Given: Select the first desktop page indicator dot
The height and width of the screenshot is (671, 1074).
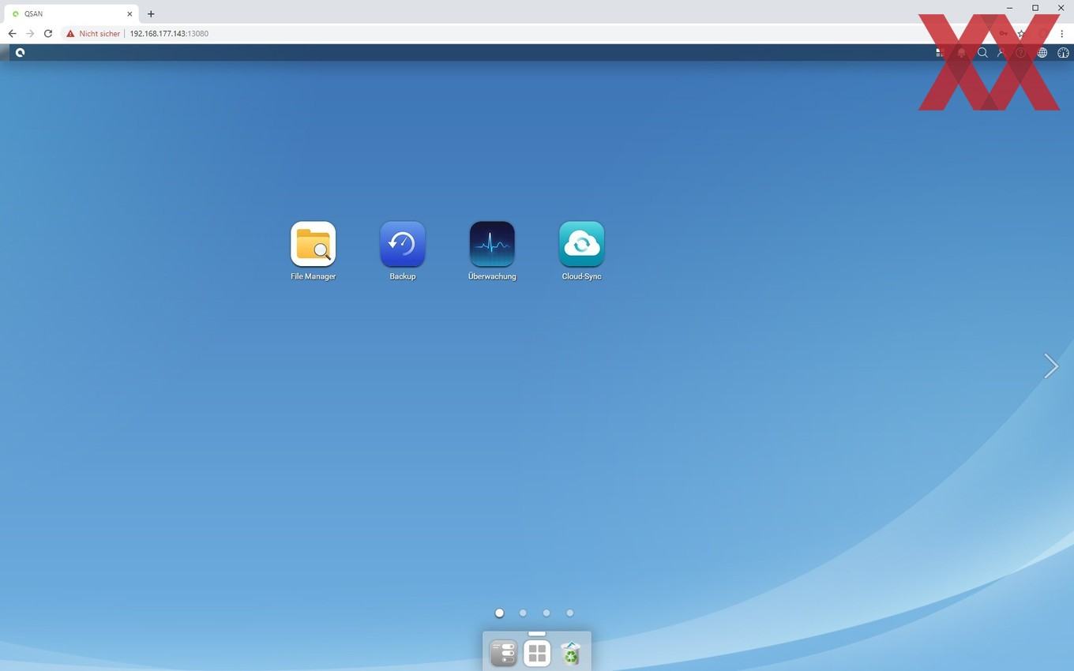Looking at the screenshot, I should pyautogui.click(x=499, y=613).
